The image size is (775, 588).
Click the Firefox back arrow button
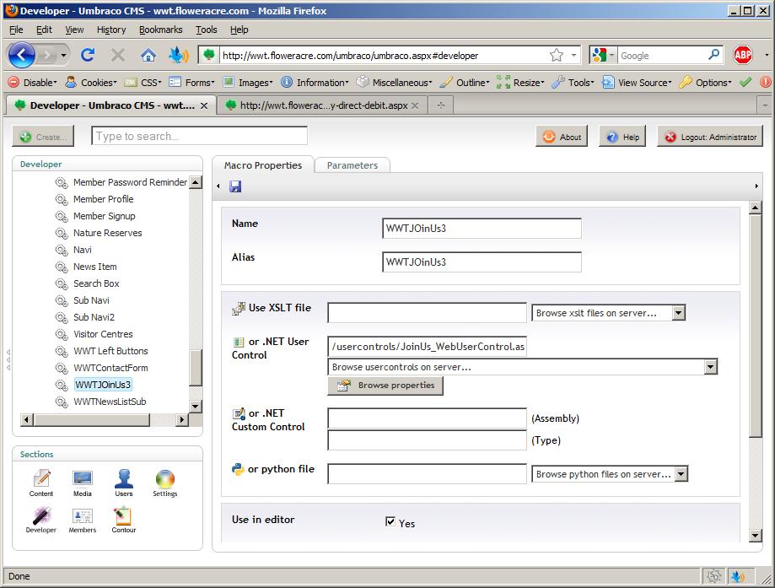(x=21, y=56)
